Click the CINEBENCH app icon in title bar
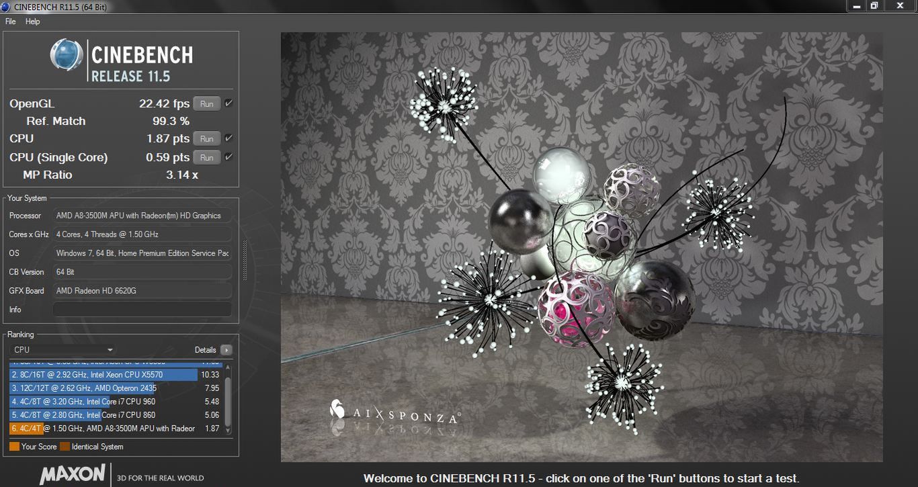918x487 pixels. (6, 7)
